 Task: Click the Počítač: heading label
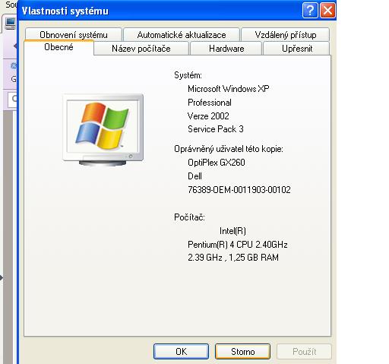coord(189,217)
